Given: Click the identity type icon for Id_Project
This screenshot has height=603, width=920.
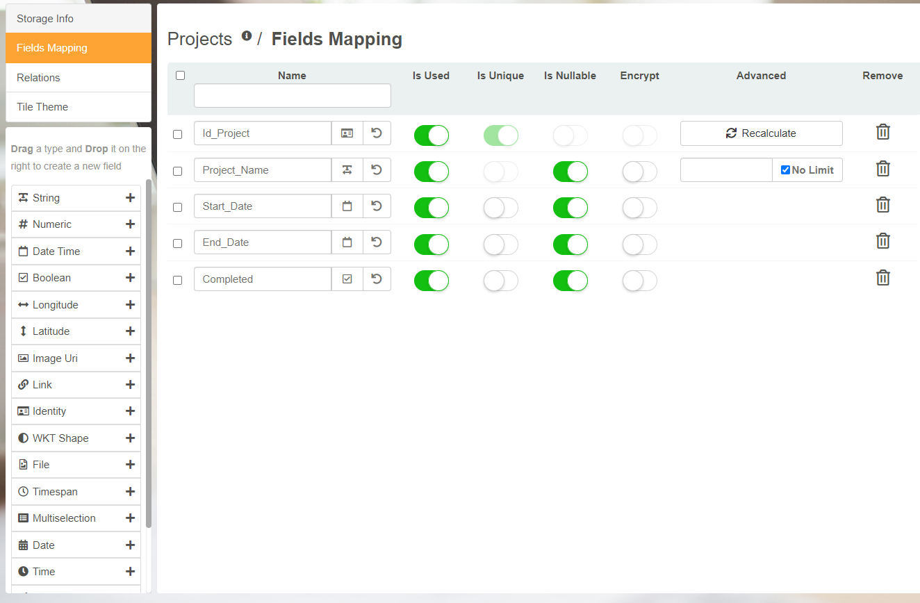Looking at the screenshot, I should pyautogui.click(x=347, y=133).
